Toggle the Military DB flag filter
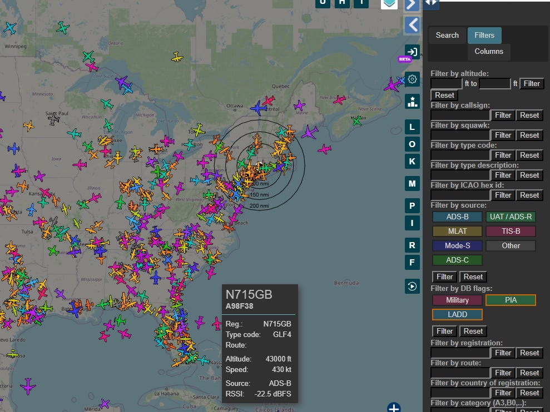This screenshot has height=412, width=550. coord(457,300)
